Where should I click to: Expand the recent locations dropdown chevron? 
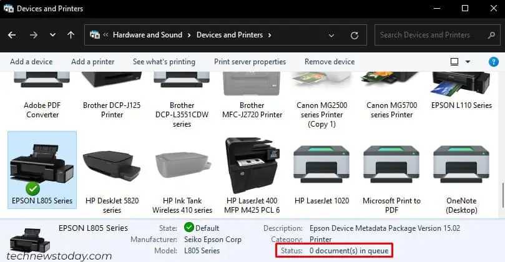tap(52, 35)
